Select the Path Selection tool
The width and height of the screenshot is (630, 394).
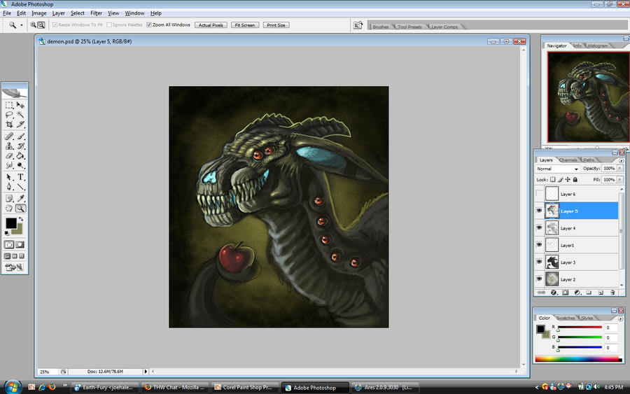pyautogui.click(x=9, y=177)
